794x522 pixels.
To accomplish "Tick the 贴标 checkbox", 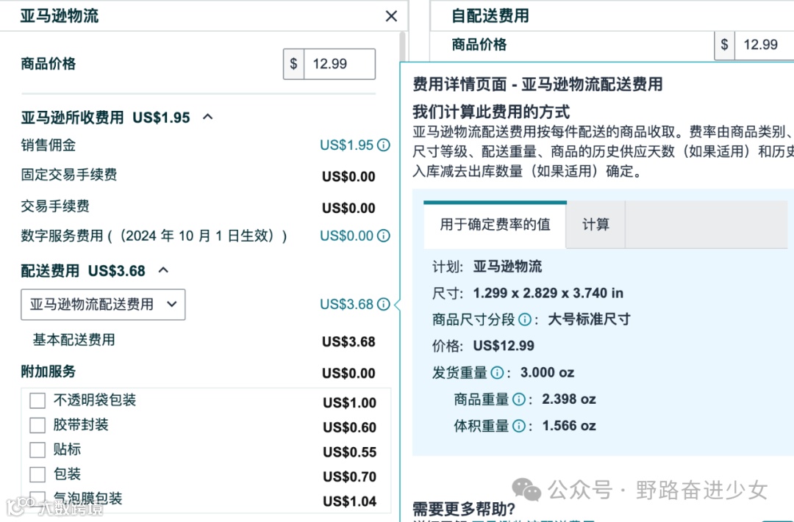I will (x=37, y=449).
